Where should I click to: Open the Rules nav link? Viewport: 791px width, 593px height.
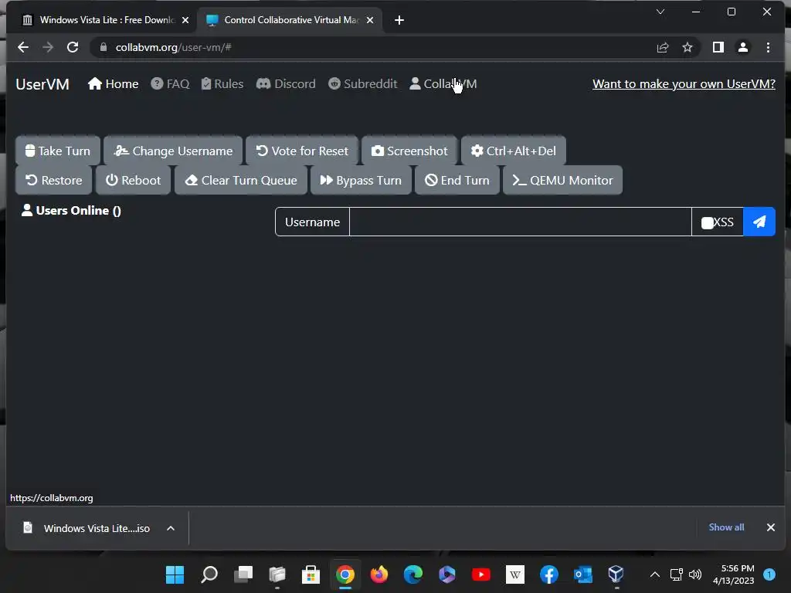[222, 83]
